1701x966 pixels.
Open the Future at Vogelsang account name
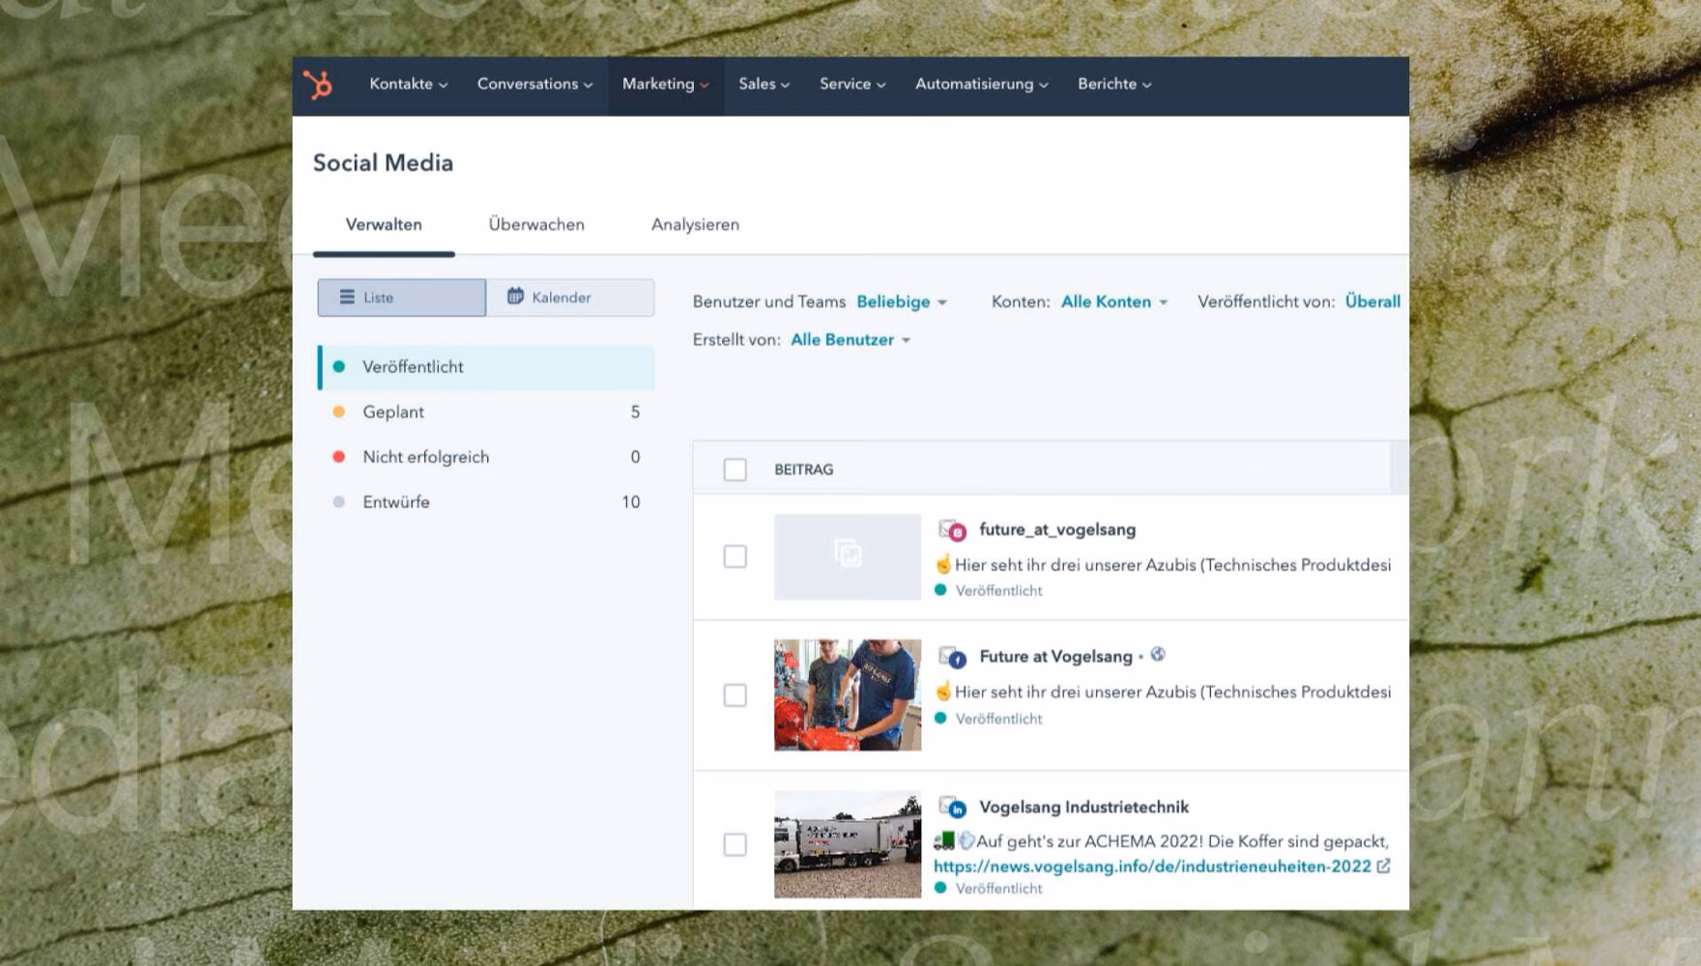click(x=1055, y=657)
